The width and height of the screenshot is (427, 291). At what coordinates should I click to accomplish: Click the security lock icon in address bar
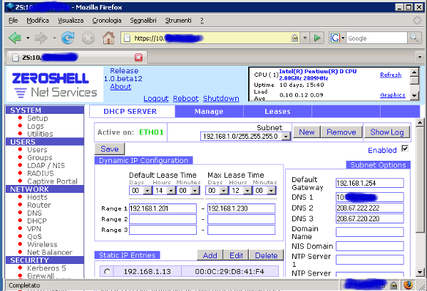(x=294, y=38)
